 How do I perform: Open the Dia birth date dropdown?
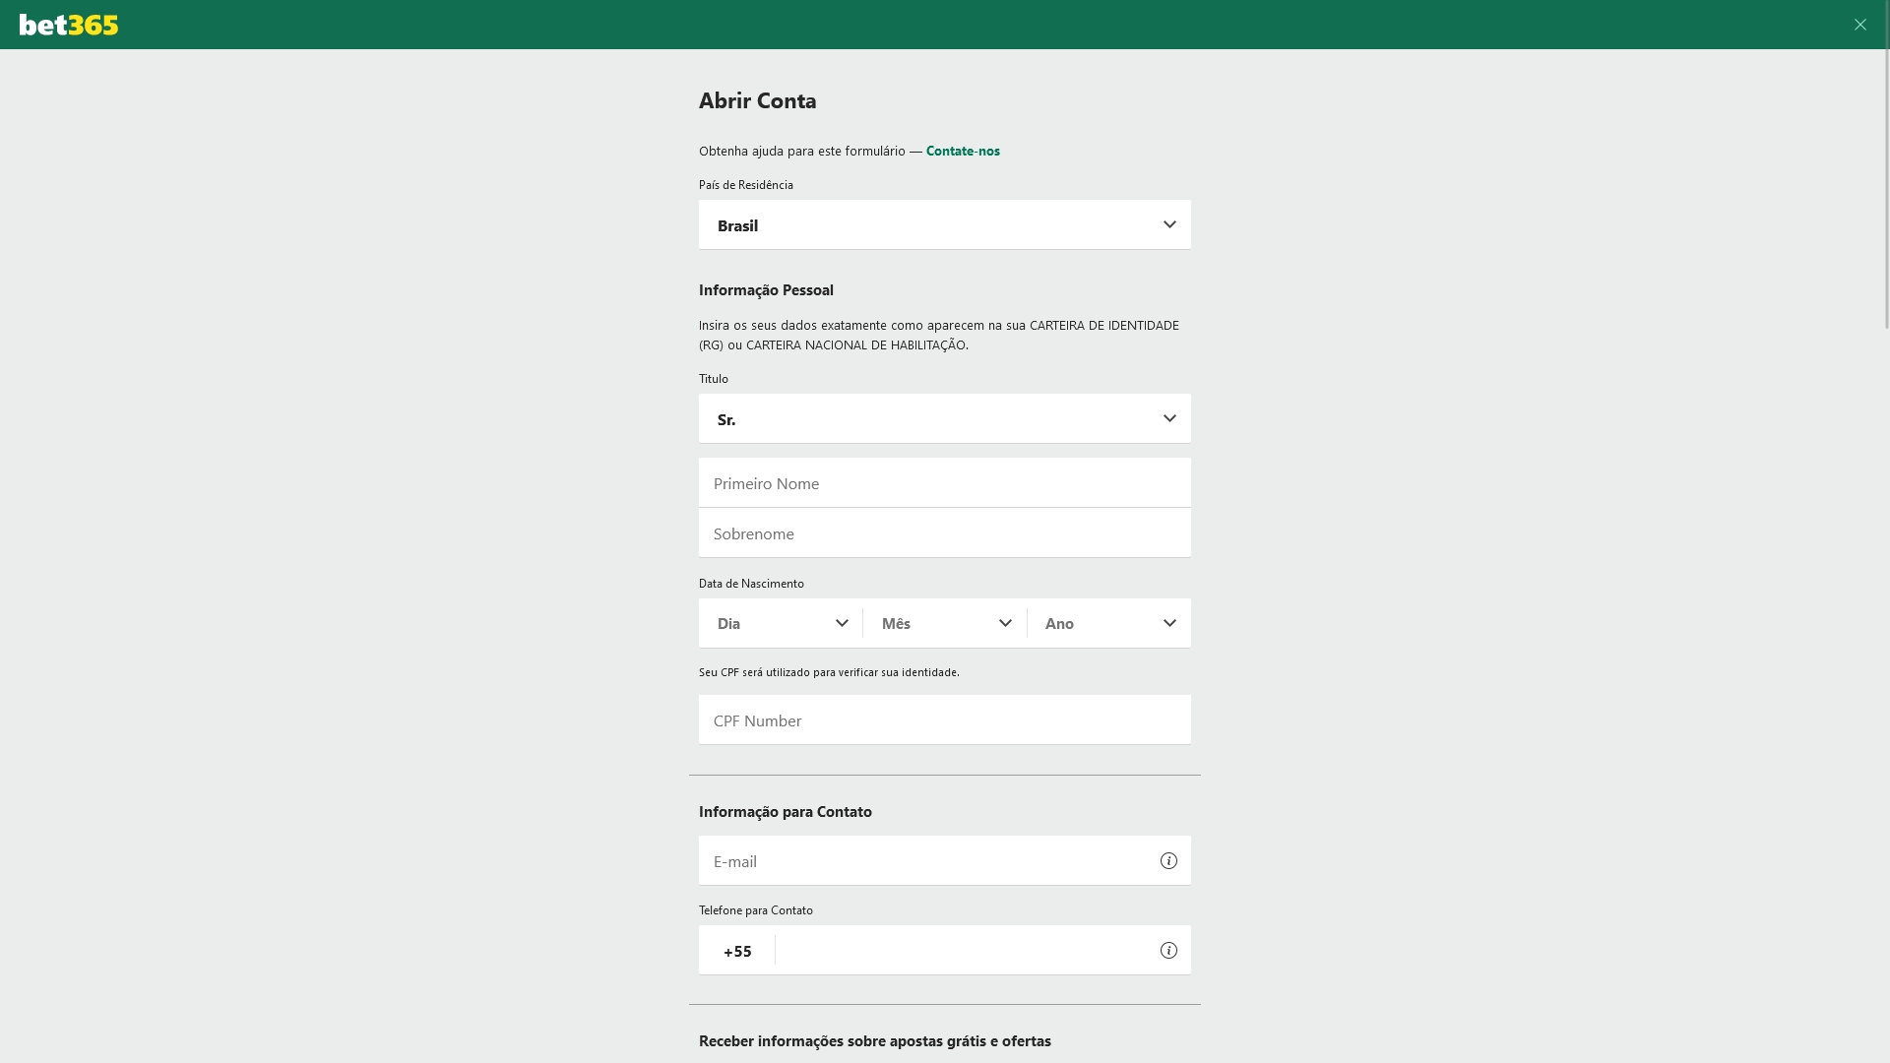pos(781,624)
